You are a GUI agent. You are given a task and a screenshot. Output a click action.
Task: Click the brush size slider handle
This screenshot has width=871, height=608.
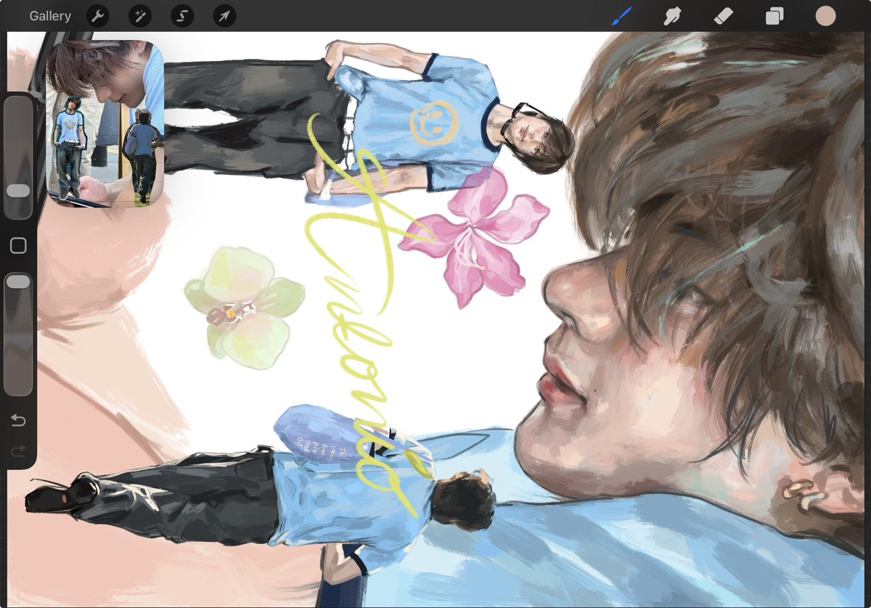tap(18, 191)
